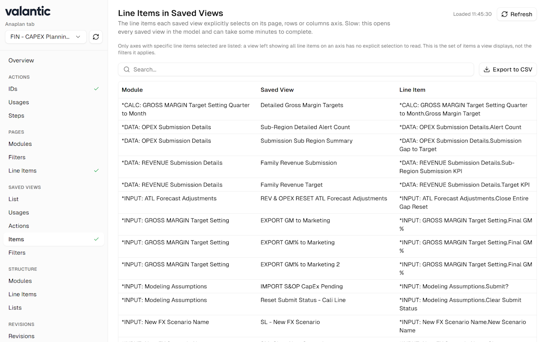Open the Overview page

coord(54,60)
